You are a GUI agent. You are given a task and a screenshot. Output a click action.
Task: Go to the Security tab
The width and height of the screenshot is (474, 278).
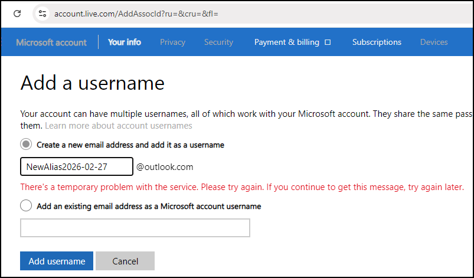point(218,42)
